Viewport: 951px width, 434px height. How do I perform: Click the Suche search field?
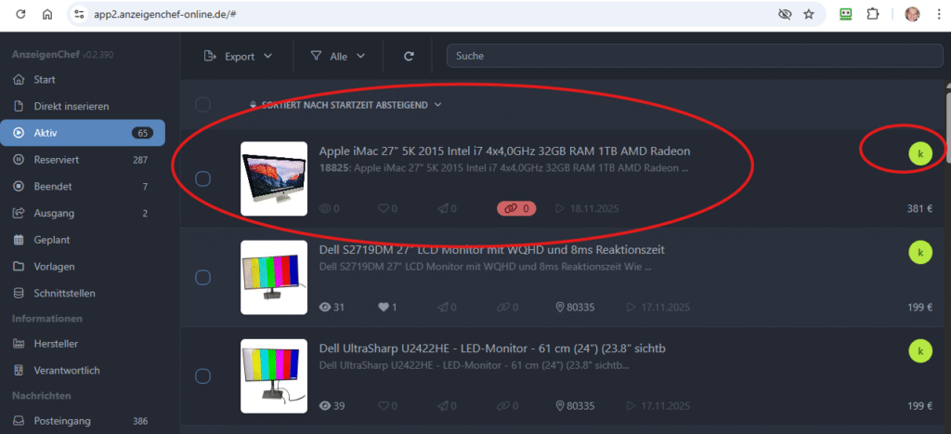[x=692, y=56]
